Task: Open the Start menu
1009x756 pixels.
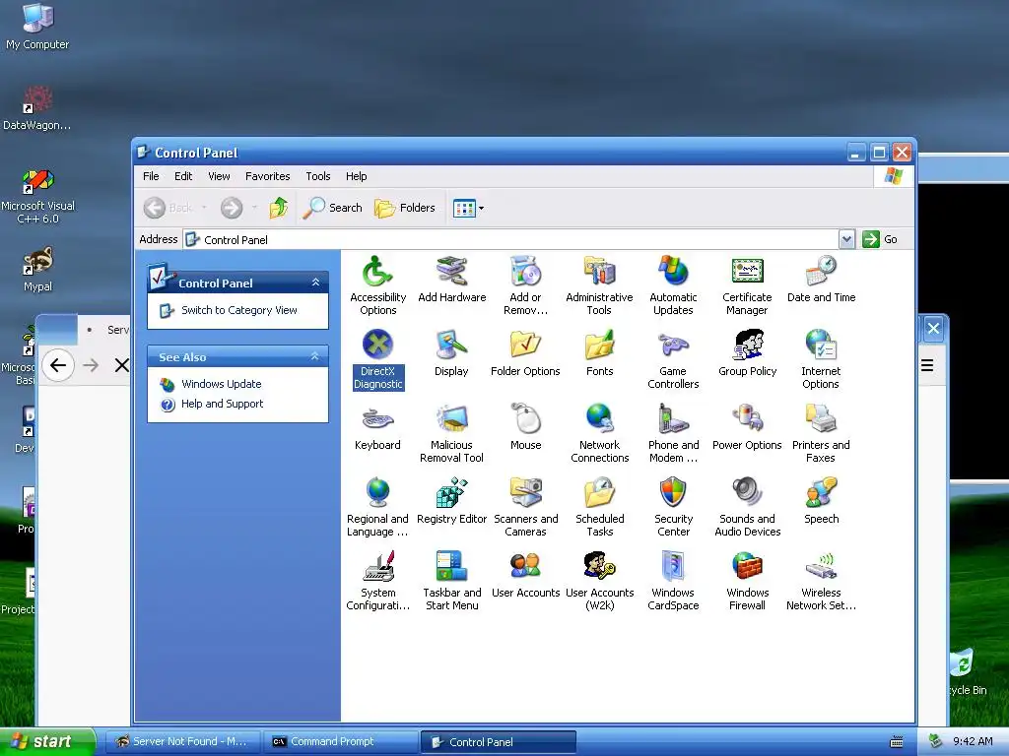Action: coord(47,741)
